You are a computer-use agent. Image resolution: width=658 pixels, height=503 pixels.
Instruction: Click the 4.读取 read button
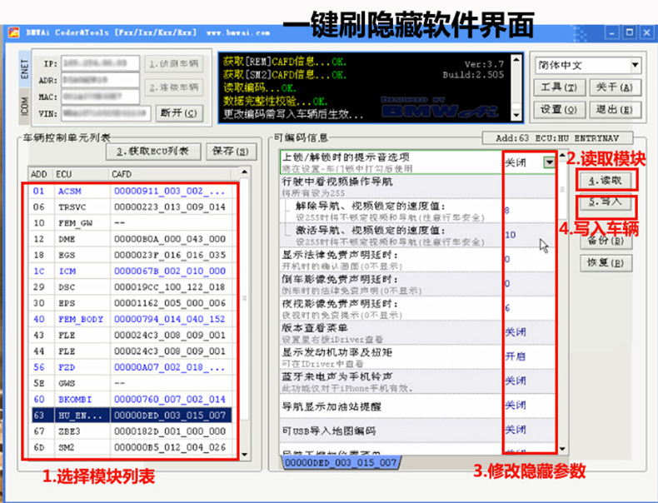point(606,181)
